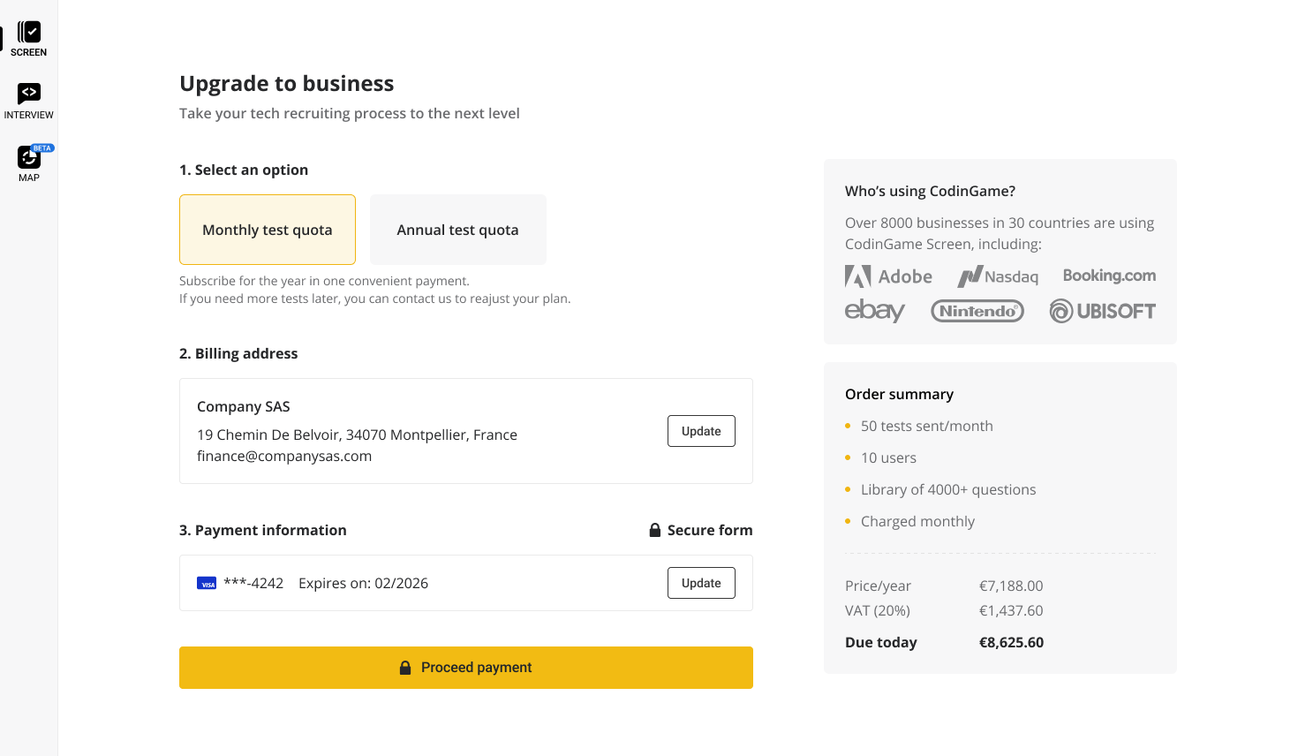Click the Booking.com logo

pos(1109,276)
